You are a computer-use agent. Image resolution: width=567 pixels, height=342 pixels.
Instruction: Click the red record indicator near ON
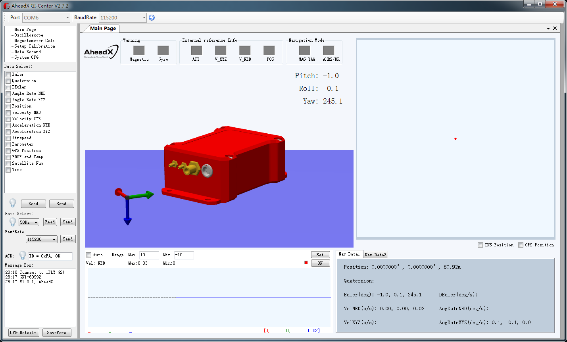pyautogui.click(x=306, y=263)
